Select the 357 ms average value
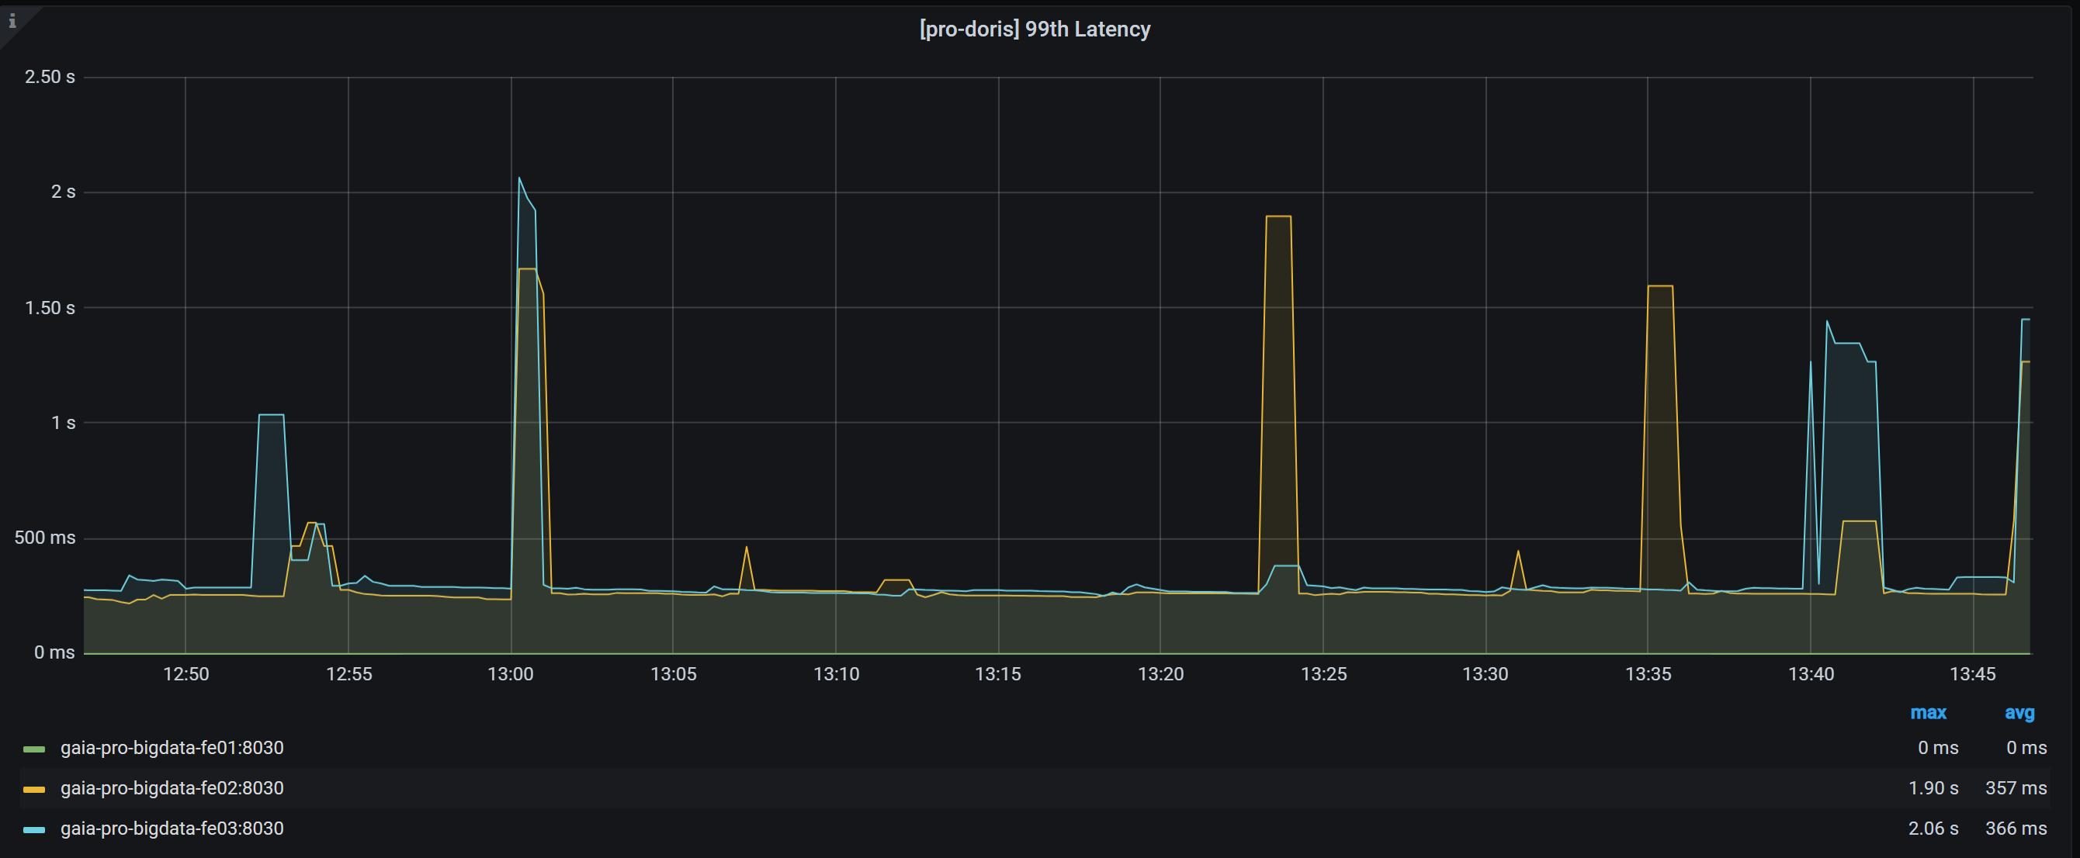Image resolution: width=2080 pixels, height=858 pixels. click(2016, 789)
